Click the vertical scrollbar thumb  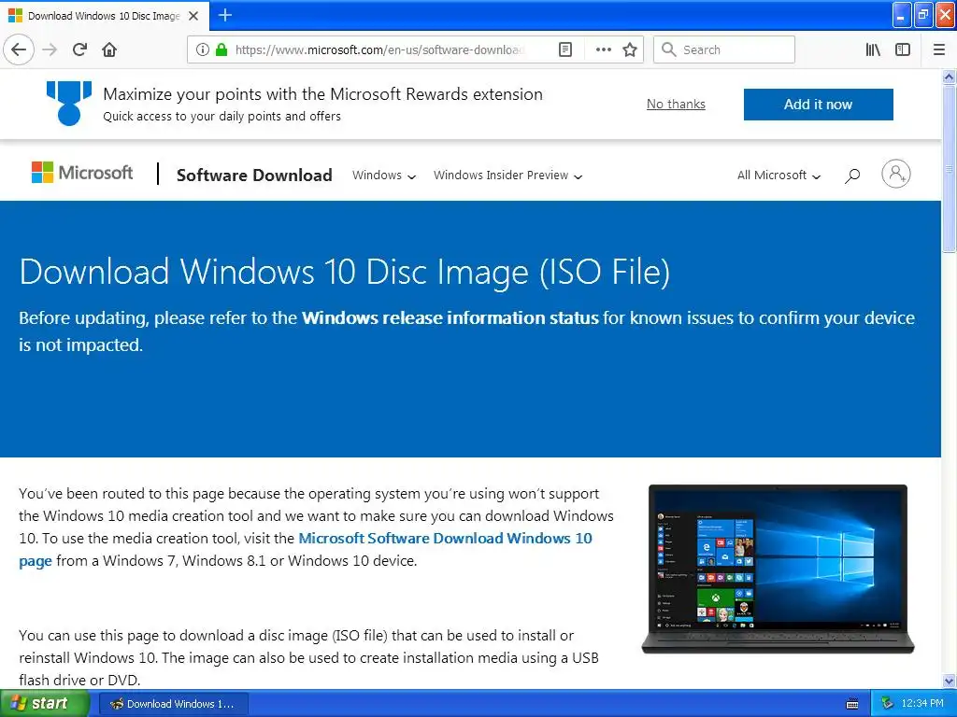coord(949,168)
